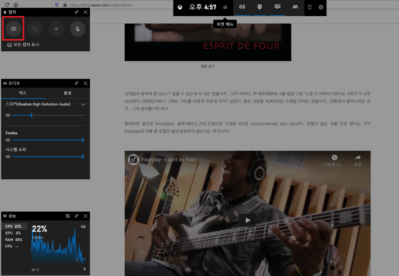The height and width of the screenshot is (276, 399).
Task: Click the 앨범 표지 caption
Action: coord(208,66)
